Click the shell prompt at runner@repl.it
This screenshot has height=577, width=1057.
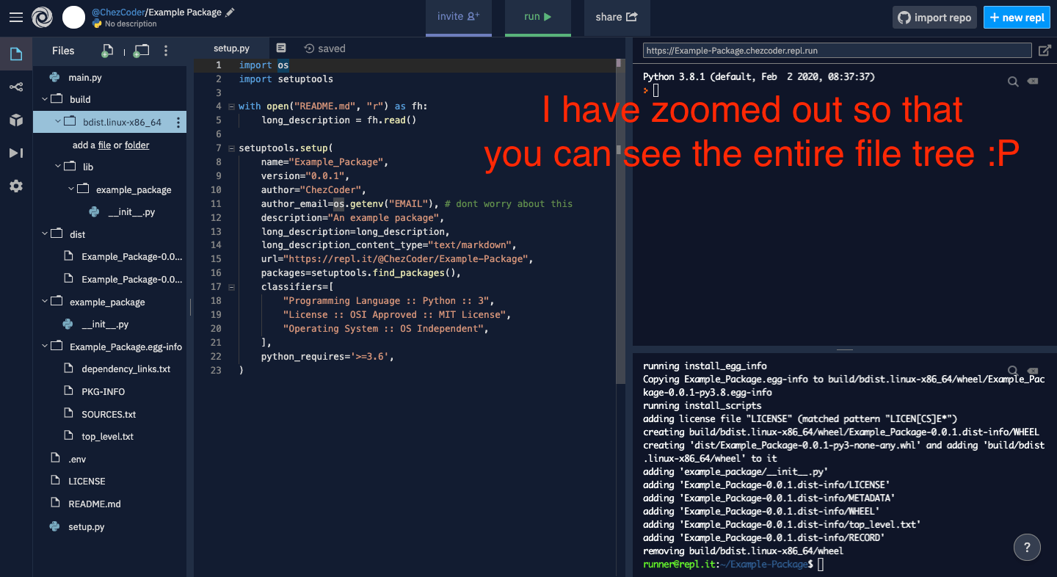click(x=728, y=564)
